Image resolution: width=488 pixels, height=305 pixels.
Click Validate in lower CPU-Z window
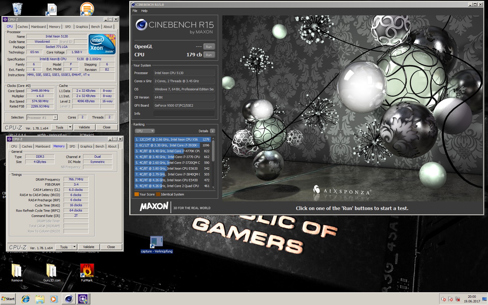coord(89,247)
